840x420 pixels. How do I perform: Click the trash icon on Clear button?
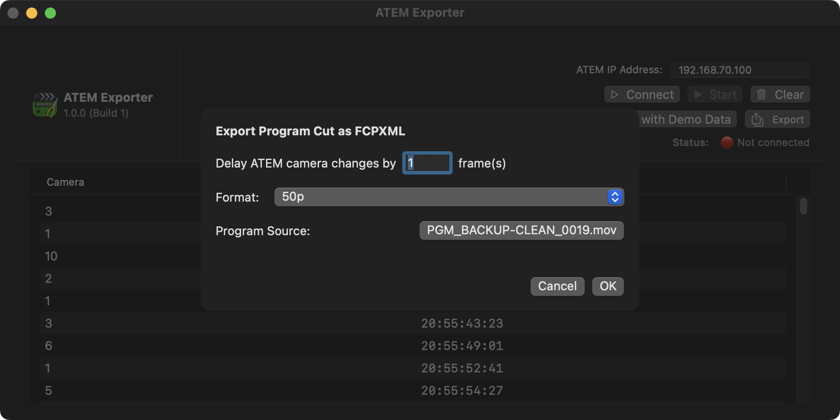(x=761, y=95)
